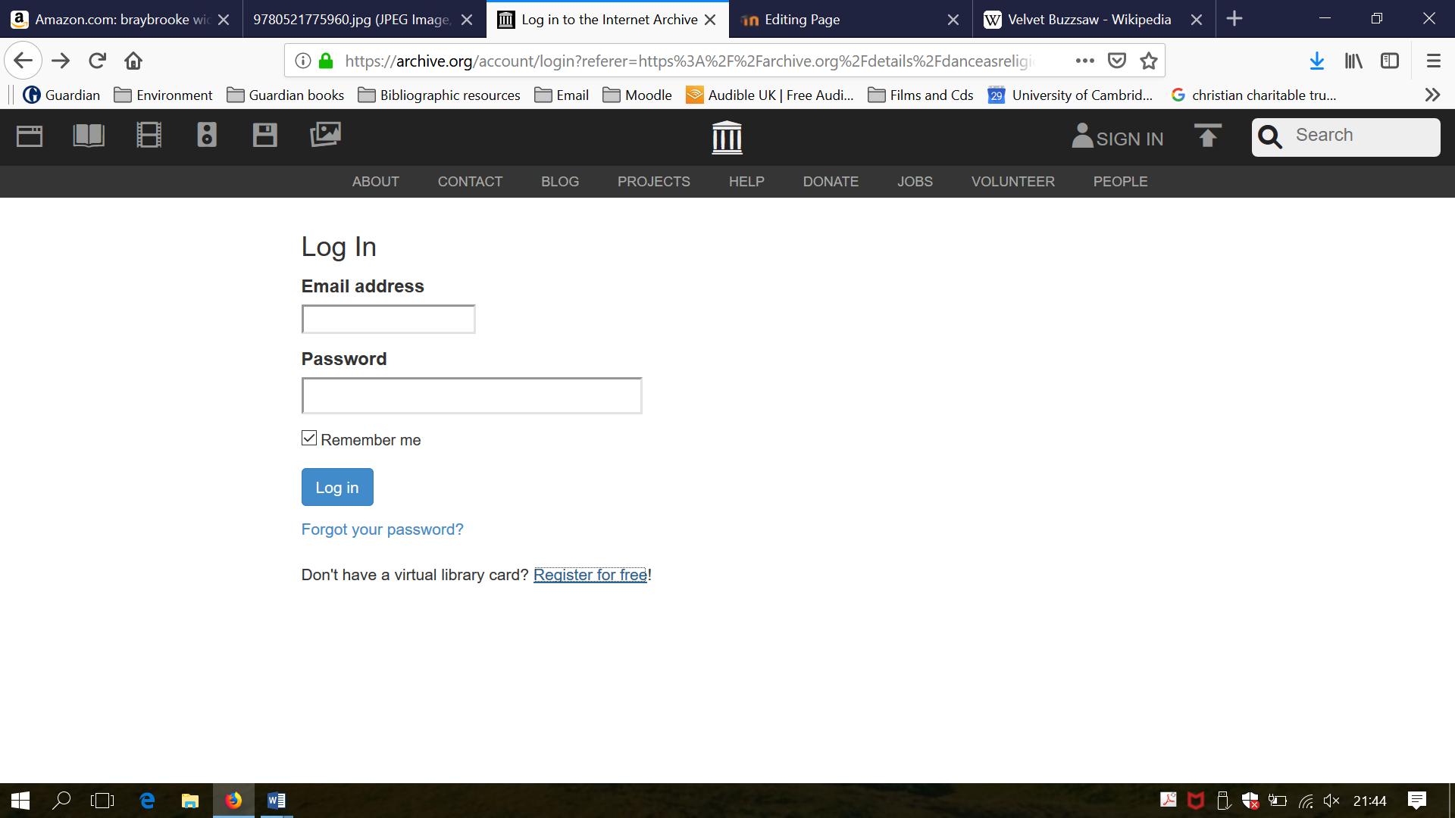Viewport: 1455px width, 818px height.
Task: Switch to the Velvet Buzzsaw Wikipedia tab
Action: tap(1084, 20)
